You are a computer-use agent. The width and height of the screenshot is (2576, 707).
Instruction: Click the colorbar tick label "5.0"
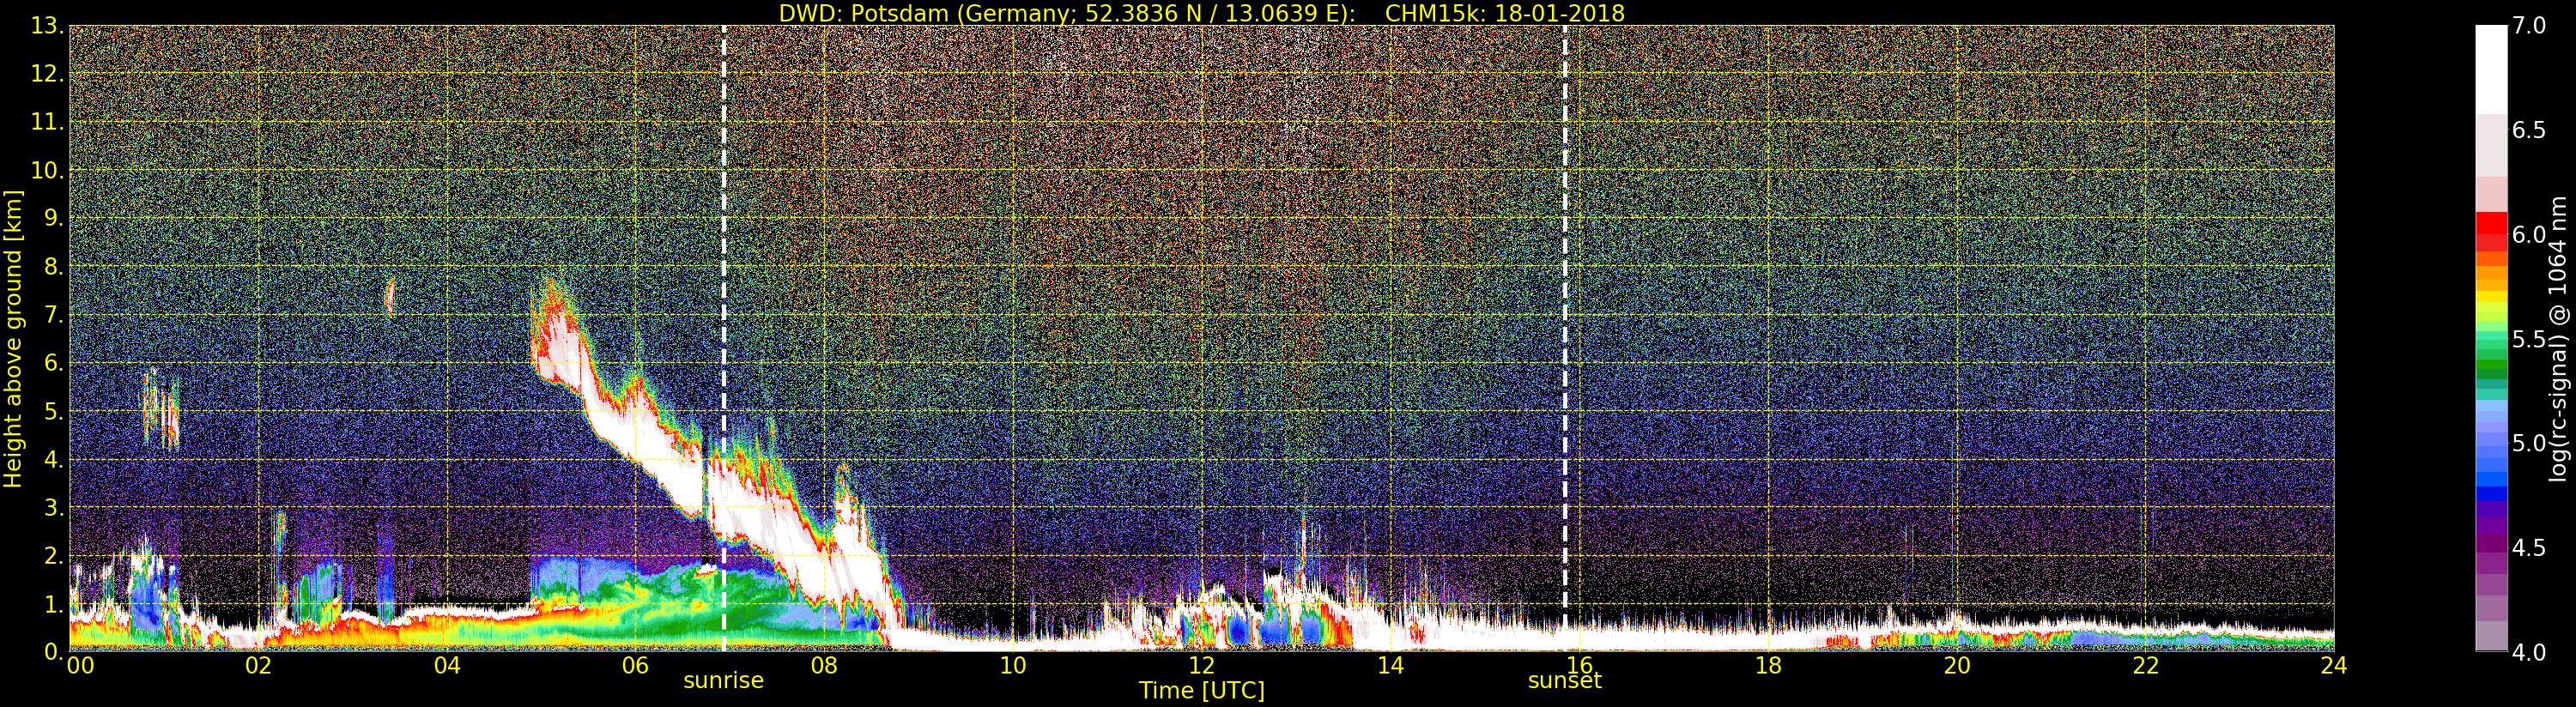[x=2529, y=443]
